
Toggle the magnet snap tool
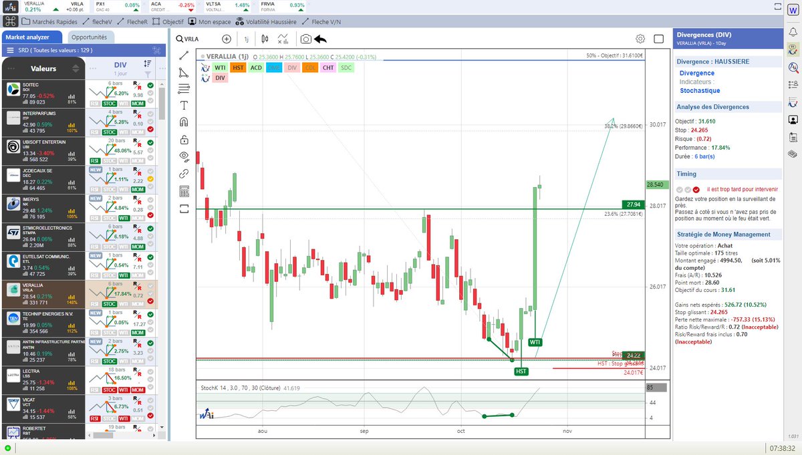[184, 122]
